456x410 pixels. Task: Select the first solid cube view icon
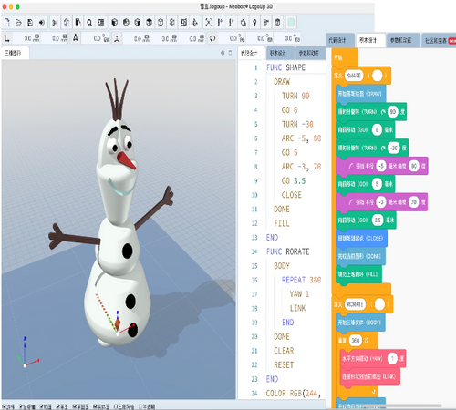pyautogui.click(x=115, y=23)
